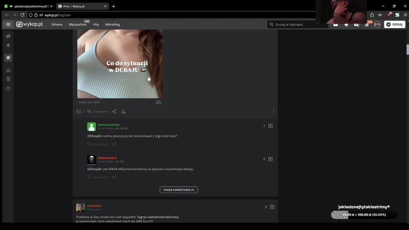Open the Wykop icon in the left sidebar
The image size is (409, 230).
8,36
